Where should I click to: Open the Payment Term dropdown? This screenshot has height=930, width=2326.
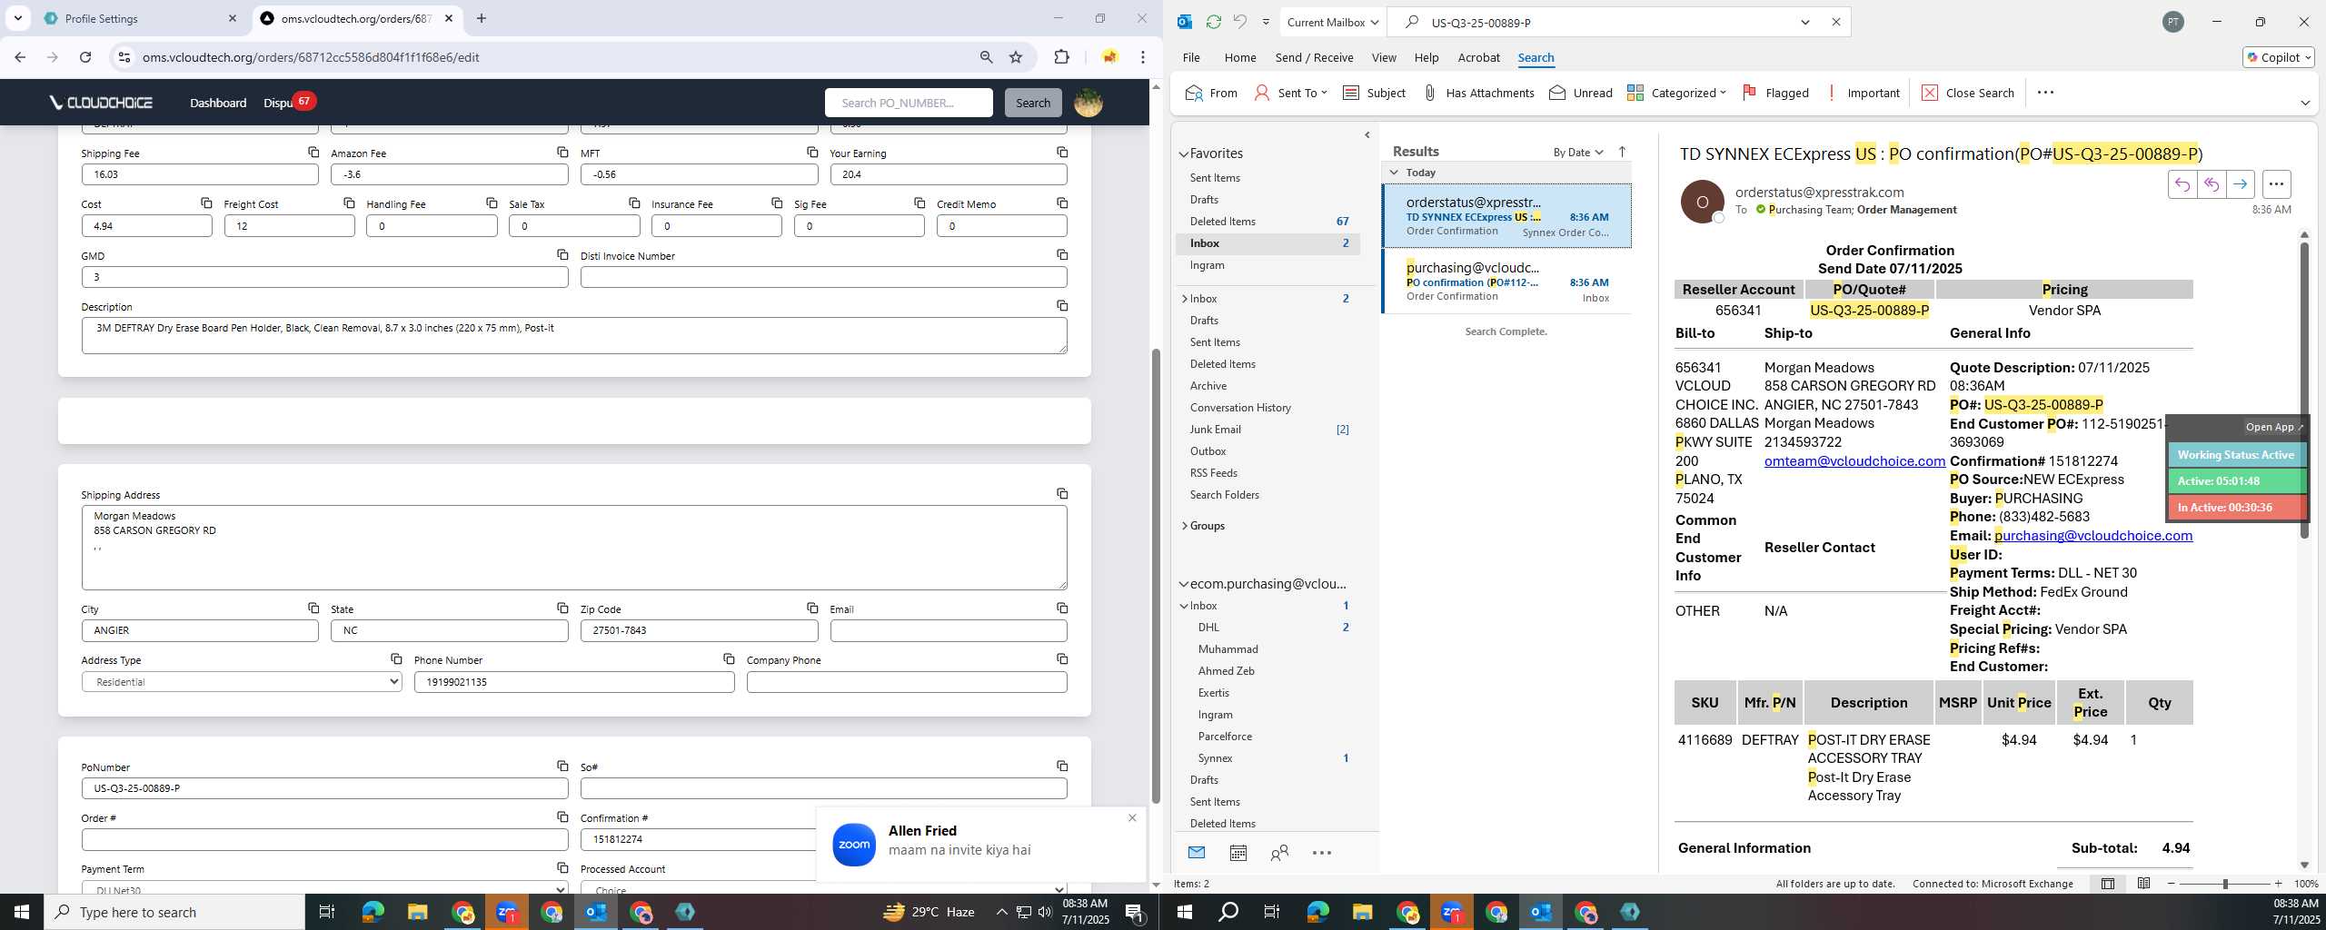click(324, 888)
